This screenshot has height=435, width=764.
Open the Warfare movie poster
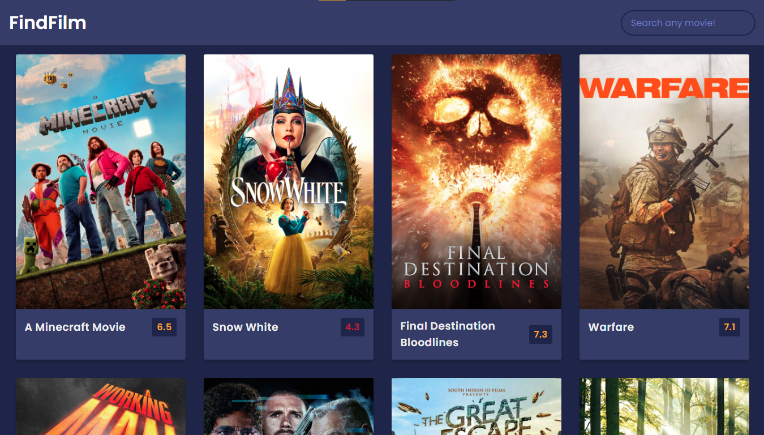[x=664, y=182]
